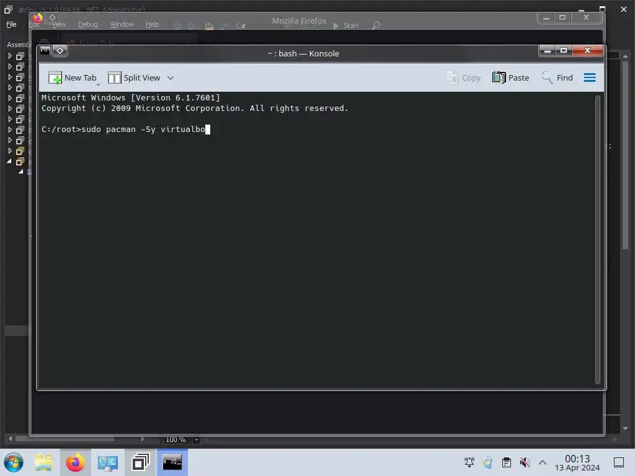635x476 pixels.
Task: Open the New Tab dropdown arrow in Konsole
Action: 98,84
